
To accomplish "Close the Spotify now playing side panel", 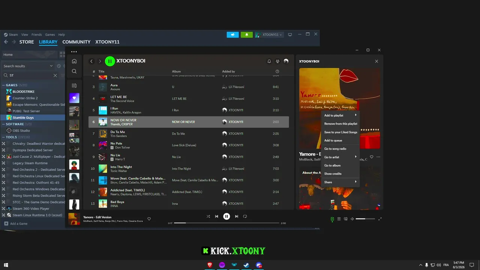I will pyautogui.click(x=377, y=61).
